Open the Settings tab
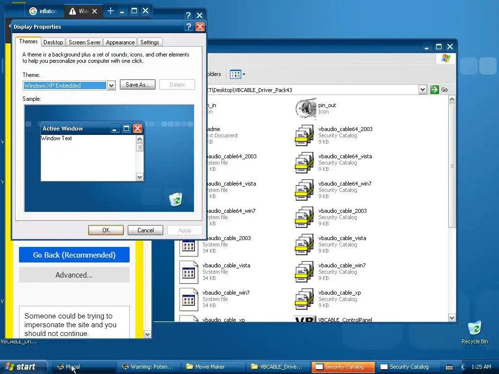The width and height of the screenshot is (499, 374). click(x=150, y=42)
